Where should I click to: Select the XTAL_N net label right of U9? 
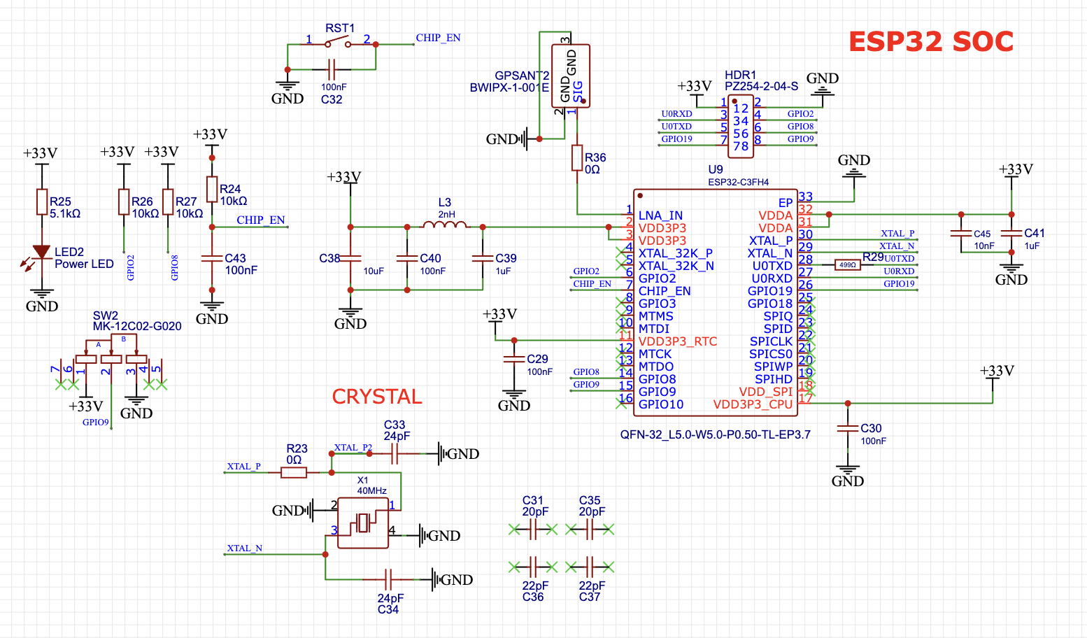897,246
